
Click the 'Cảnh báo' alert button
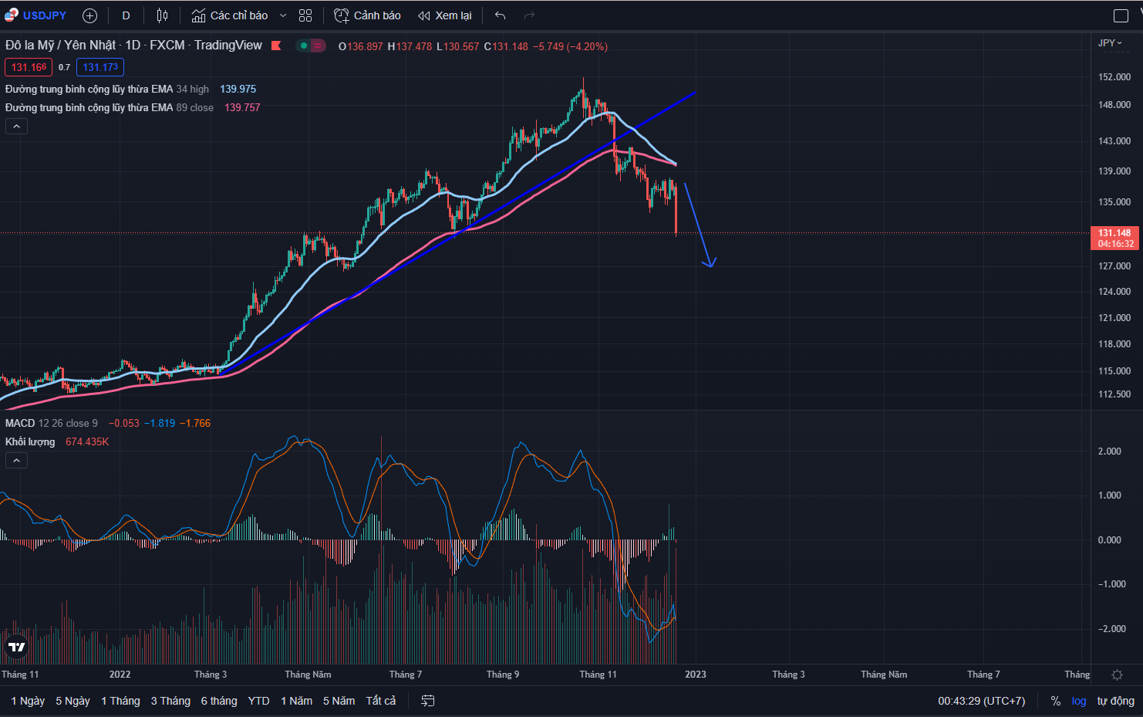(368, 15)
